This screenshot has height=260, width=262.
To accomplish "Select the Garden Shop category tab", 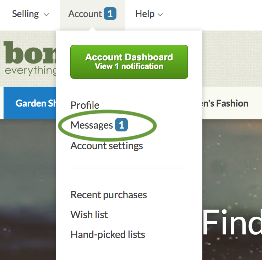I will [30, 103].
